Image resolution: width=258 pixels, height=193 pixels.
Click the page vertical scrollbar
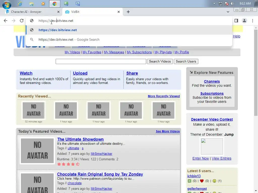click(x=256, y=73)
